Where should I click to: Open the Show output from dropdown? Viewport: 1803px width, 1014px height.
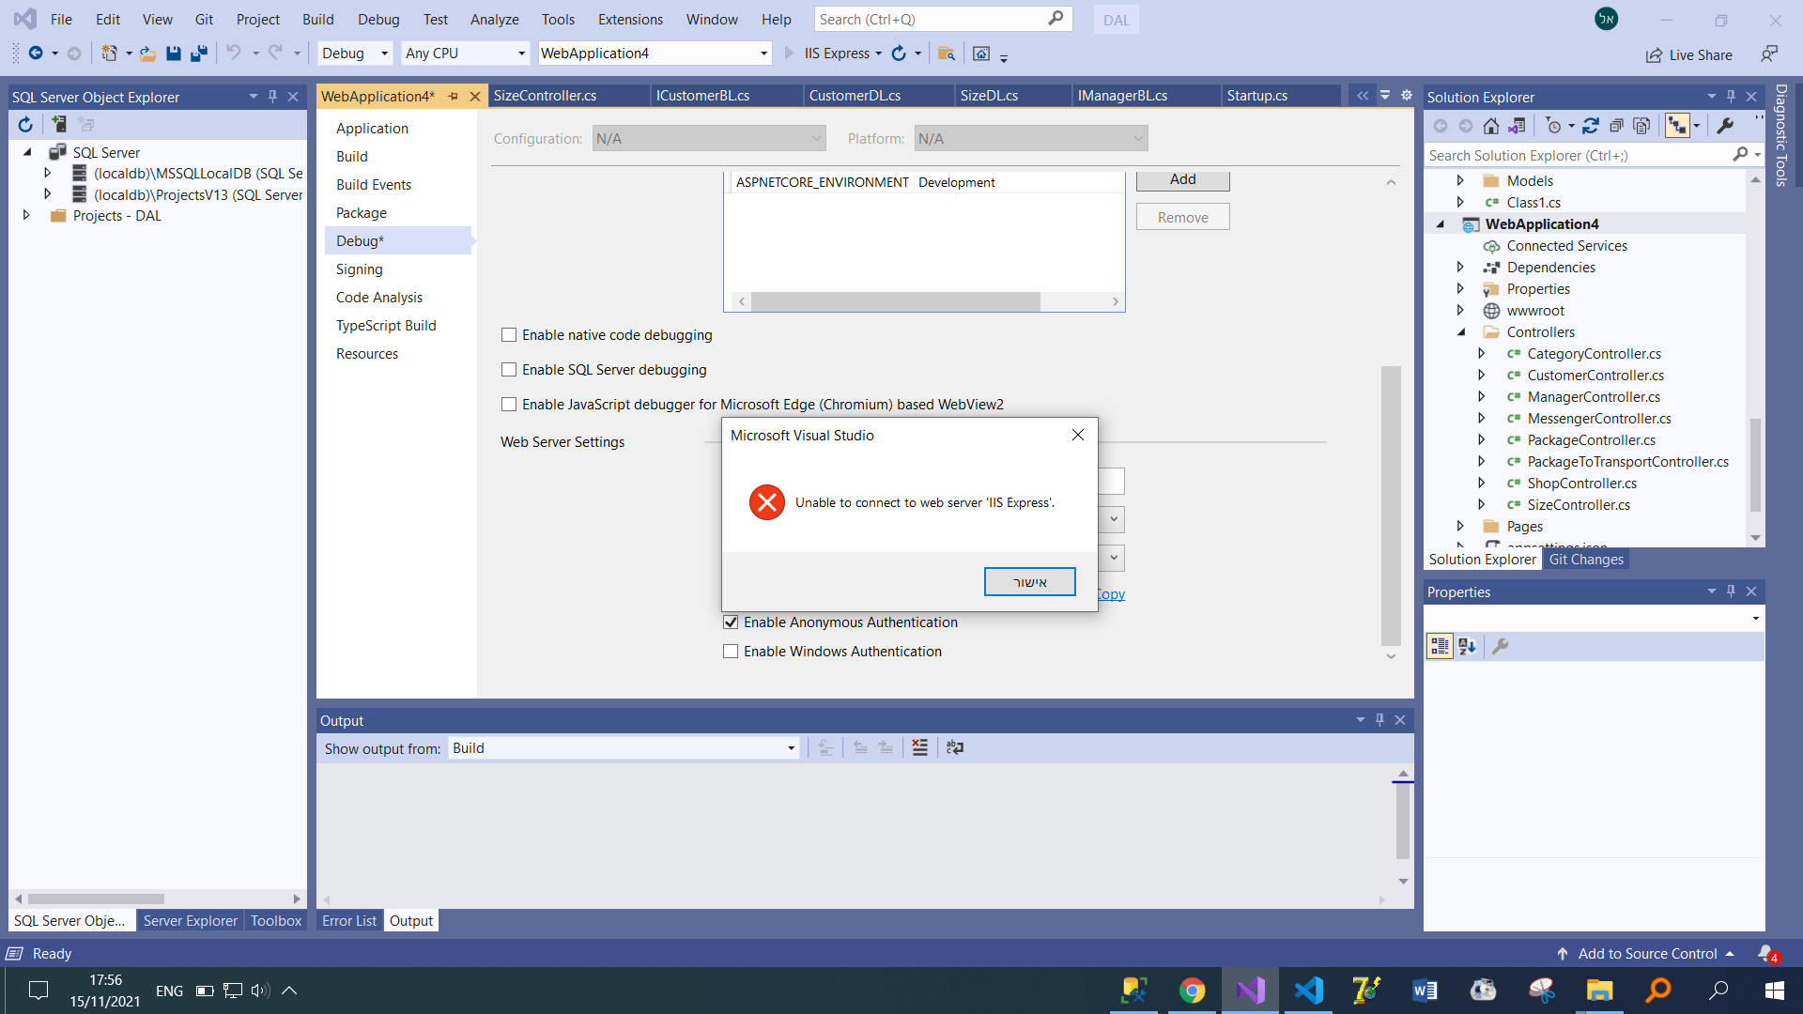pyautogui.click(x=791, y=748)
